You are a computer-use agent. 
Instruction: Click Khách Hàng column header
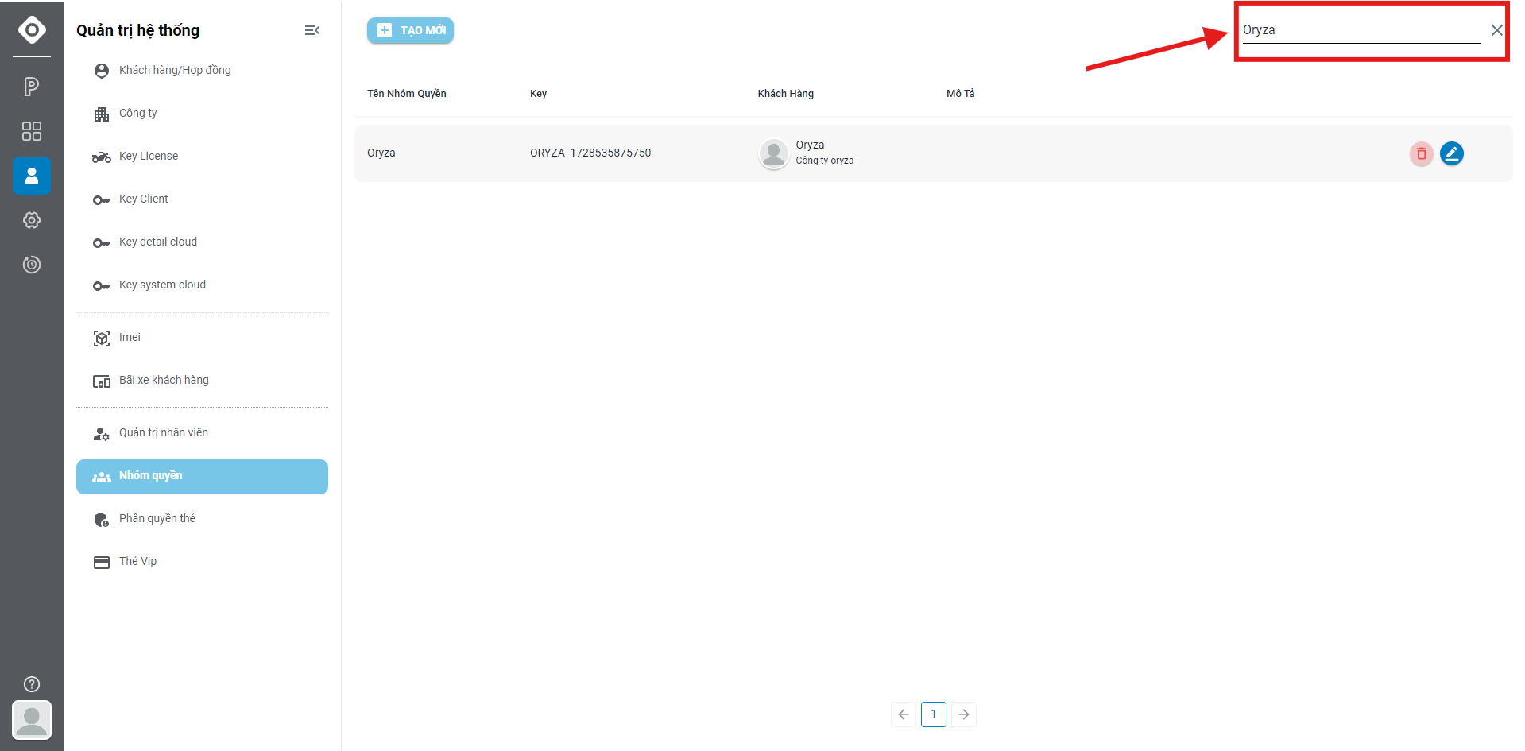pos(785,94)
